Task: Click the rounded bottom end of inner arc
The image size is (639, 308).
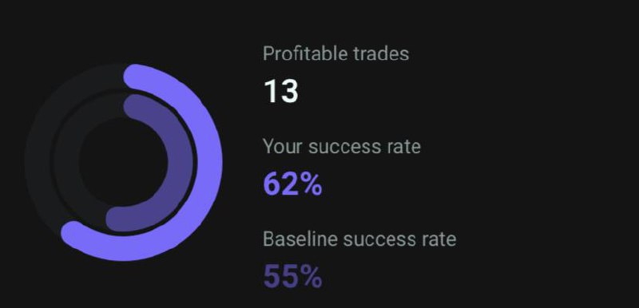Action: [117, 219]
